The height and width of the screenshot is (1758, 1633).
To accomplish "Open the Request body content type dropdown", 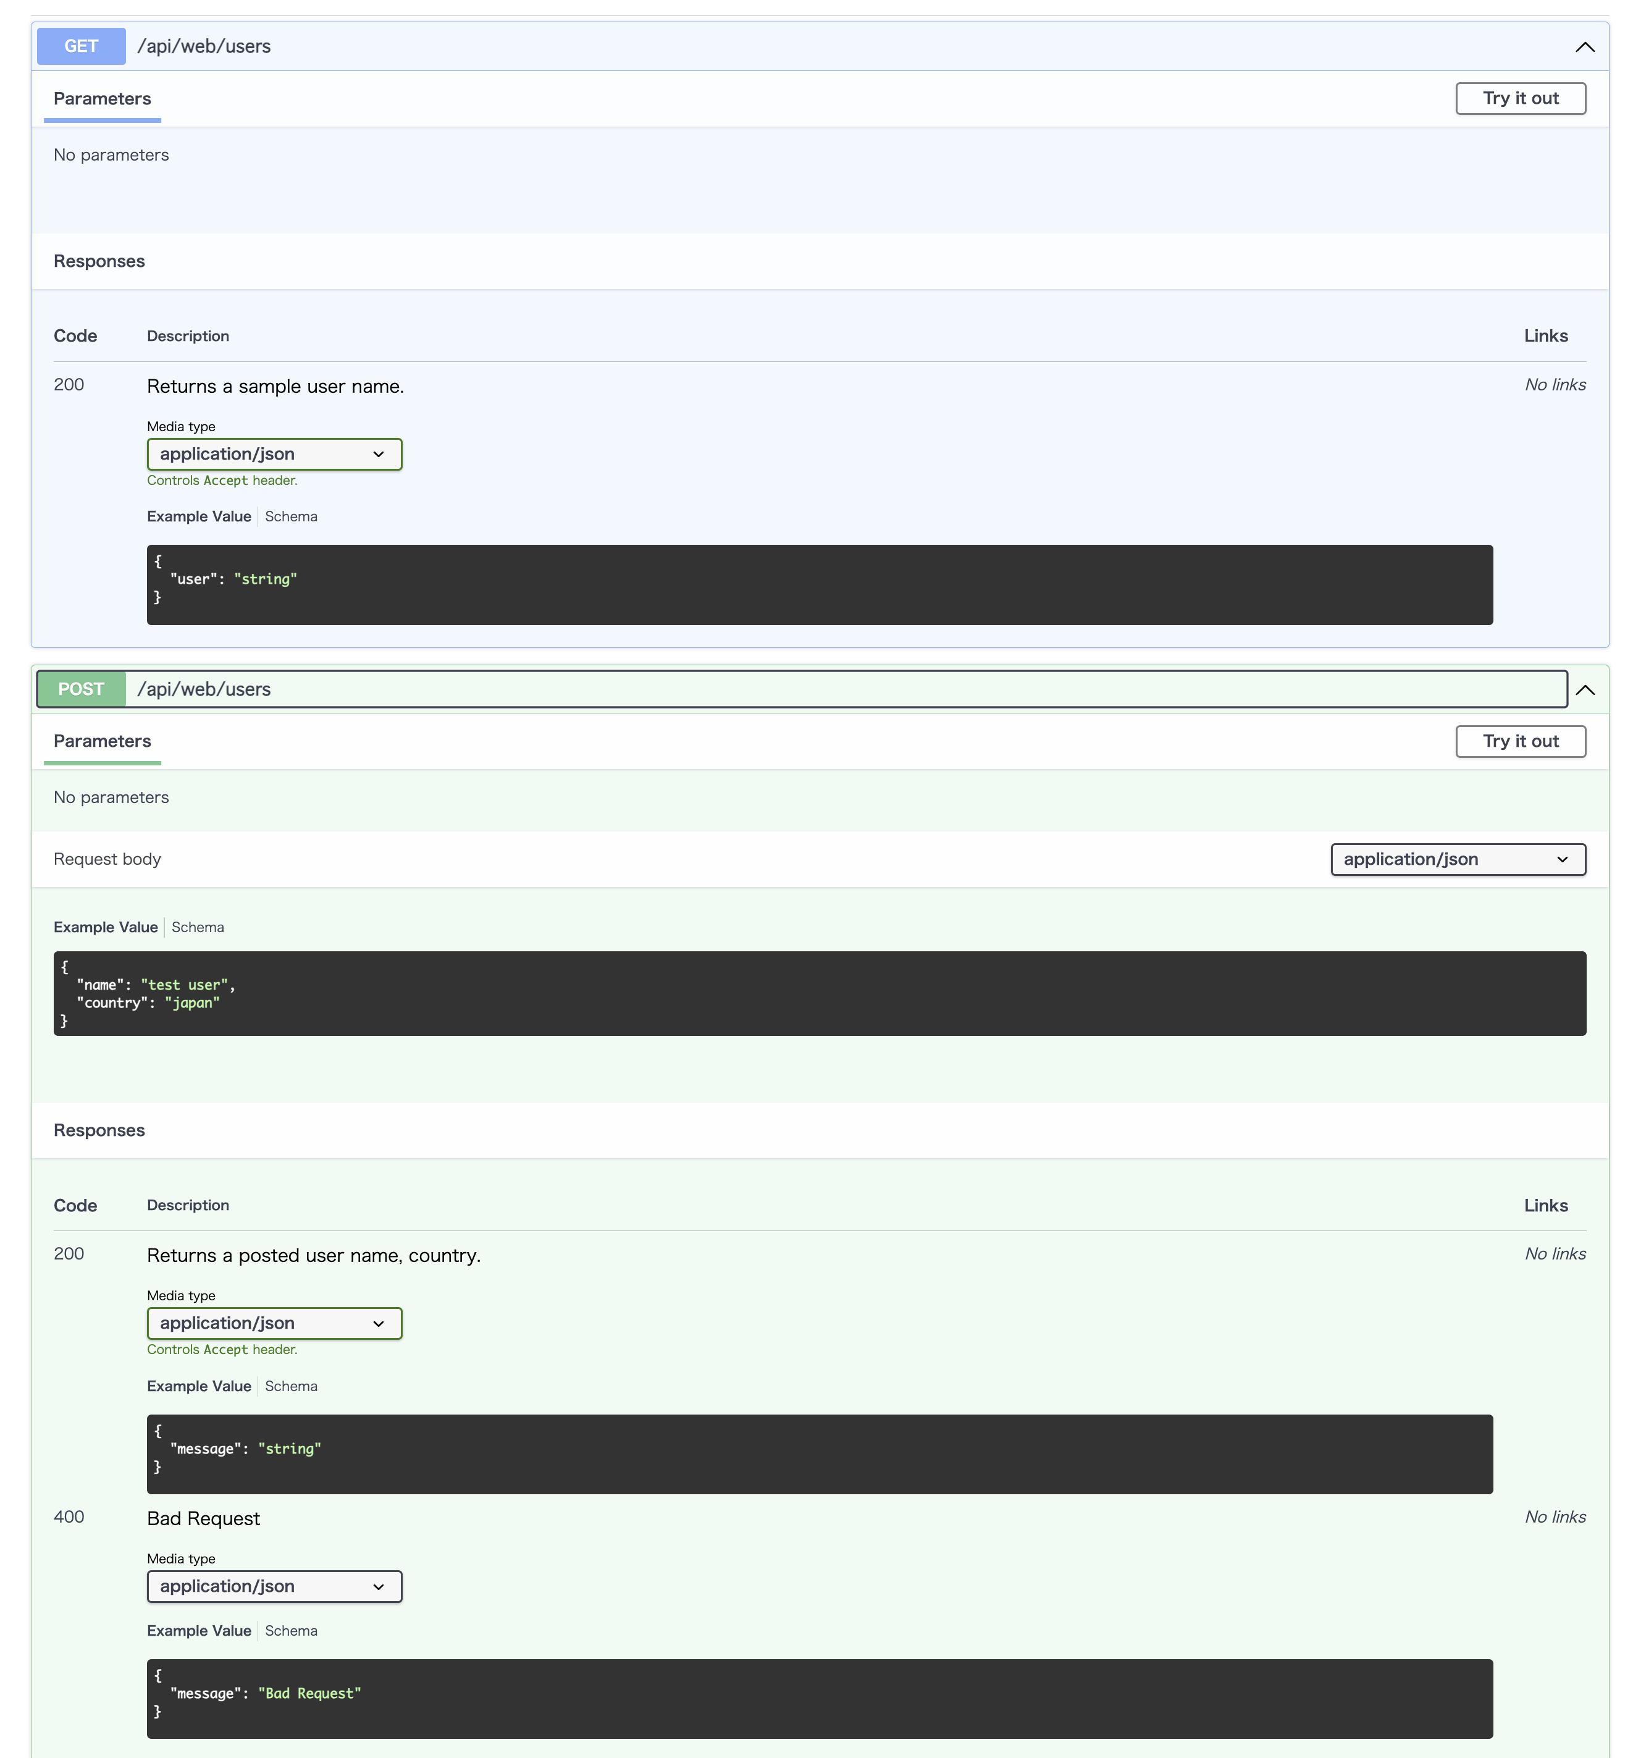I will 1457,858.
